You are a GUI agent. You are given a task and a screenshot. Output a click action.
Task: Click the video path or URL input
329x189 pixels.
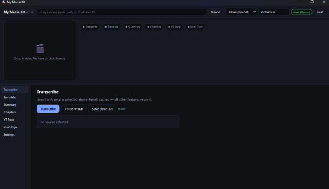point(121,12)
